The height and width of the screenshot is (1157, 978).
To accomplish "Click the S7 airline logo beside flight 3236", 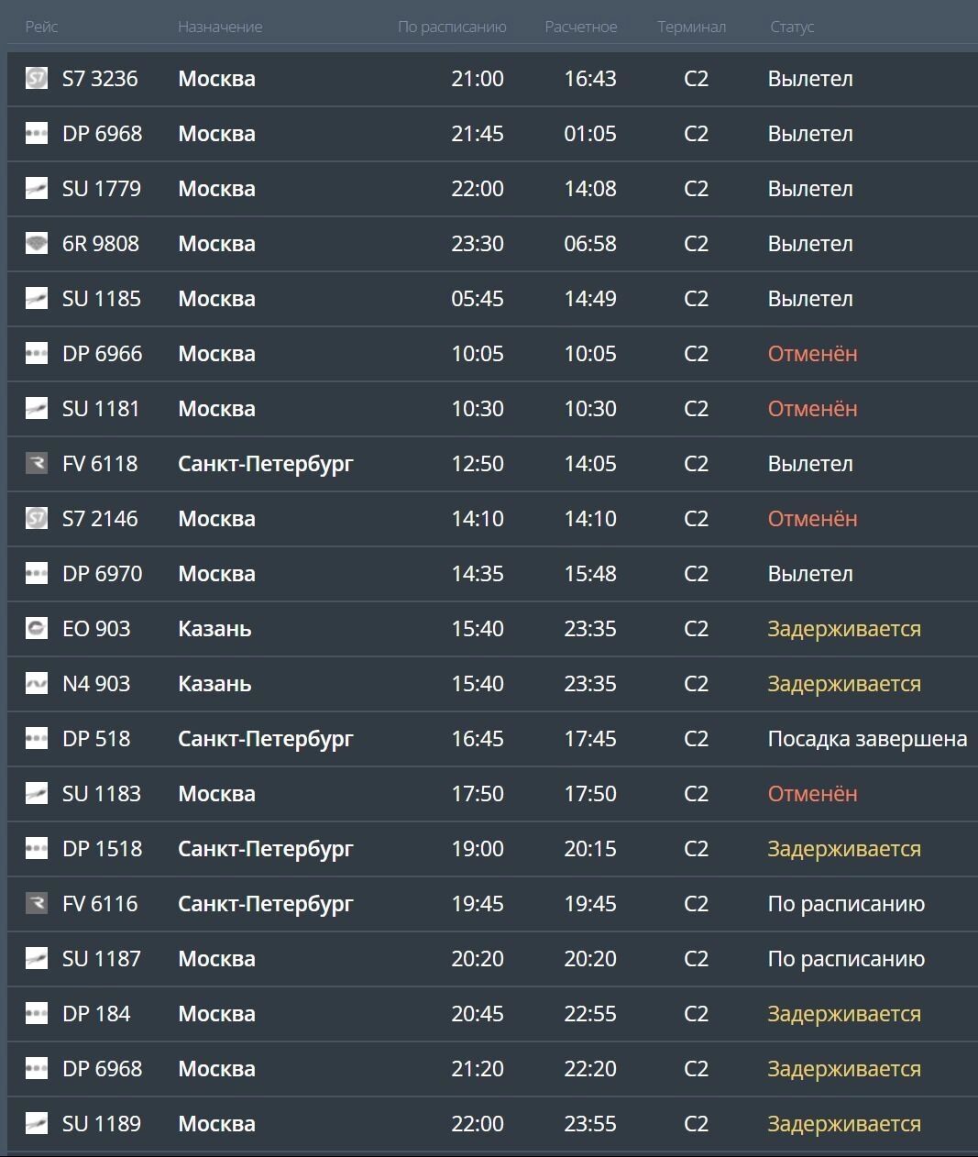I will 36,79.
